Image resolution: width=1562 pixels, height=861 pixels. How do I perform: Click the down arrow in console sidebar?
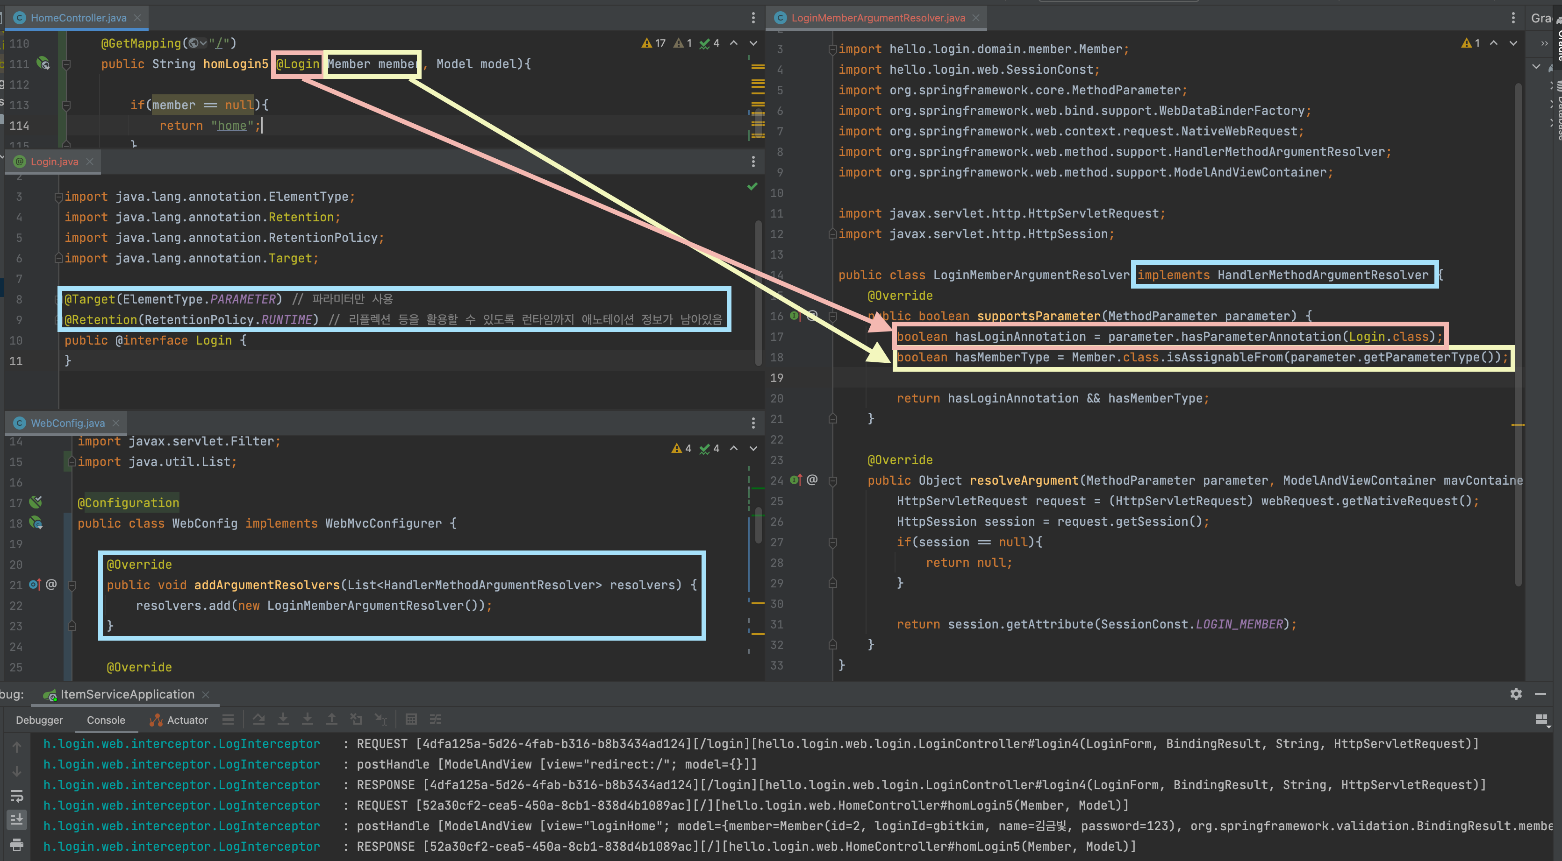click(16, 771)
